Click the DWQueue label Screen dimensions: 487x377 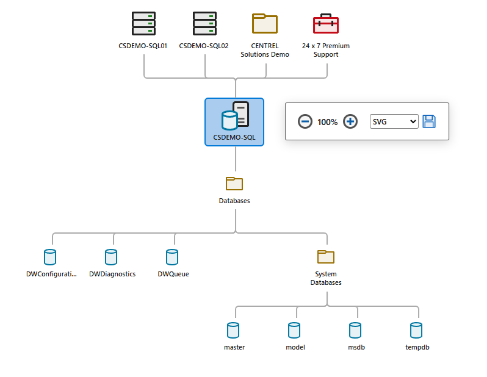173,275
